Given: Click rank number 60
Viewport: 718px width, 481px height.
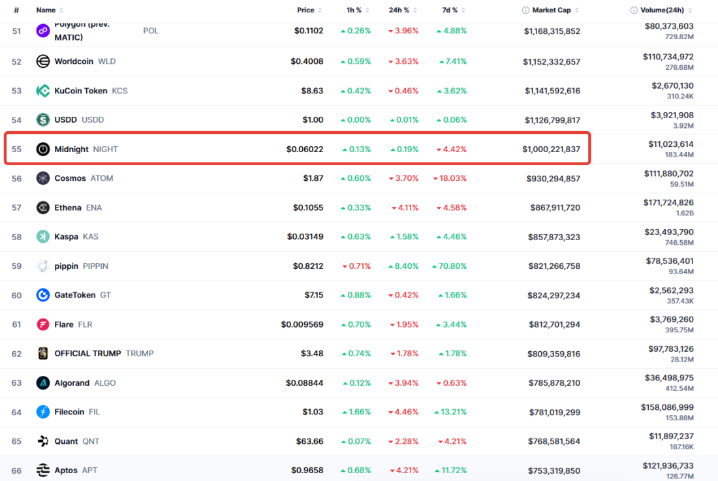Looking at the screenshot, I should click(x=16, y=295).
